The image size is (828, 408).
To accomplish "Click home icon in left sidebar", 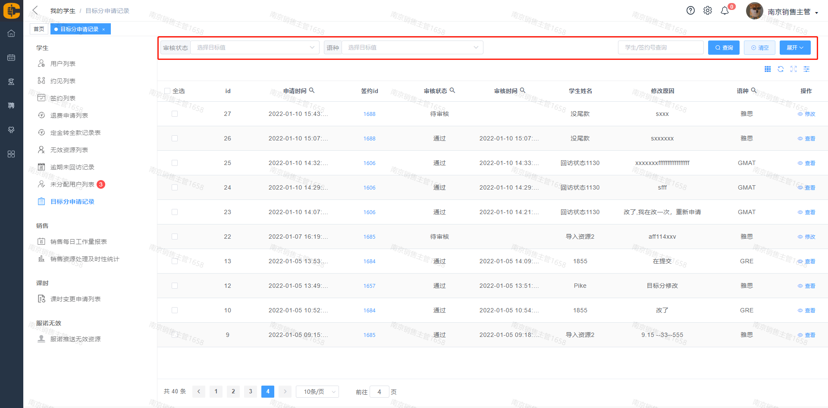I will coord(11,34).
